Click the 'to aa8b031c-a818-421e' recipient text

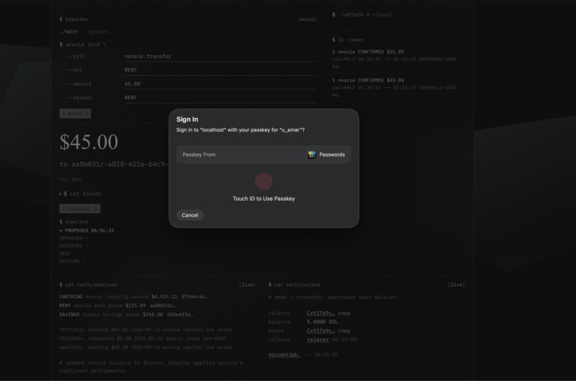[114, 164]
